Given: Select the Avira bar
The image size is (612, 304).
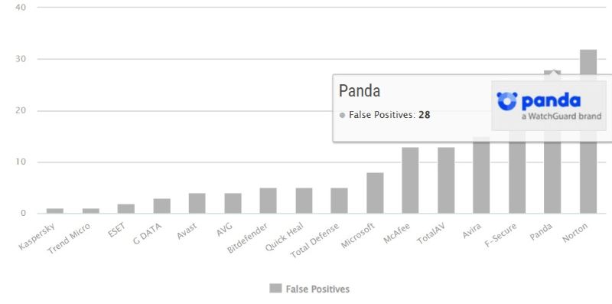Looking at the screenshot, I should coord(481,178).
